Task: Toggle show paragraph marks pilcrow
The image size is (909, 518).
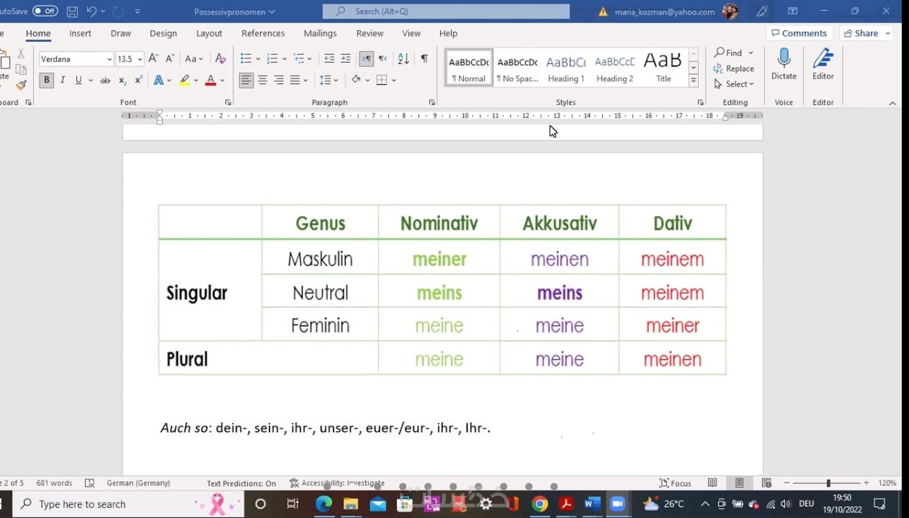Action: point(424,58)
